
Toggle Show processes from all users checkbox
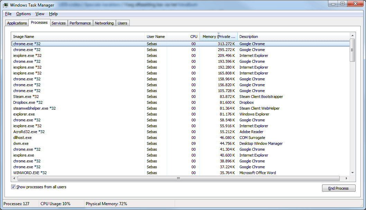coord(13,187)
